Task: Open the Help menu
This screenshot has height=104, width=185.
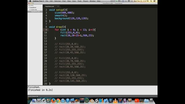Action: [99, 1]
